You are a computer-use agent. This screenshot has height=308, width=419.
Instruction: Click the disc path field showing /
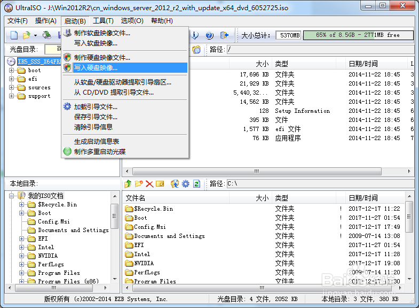320,50
